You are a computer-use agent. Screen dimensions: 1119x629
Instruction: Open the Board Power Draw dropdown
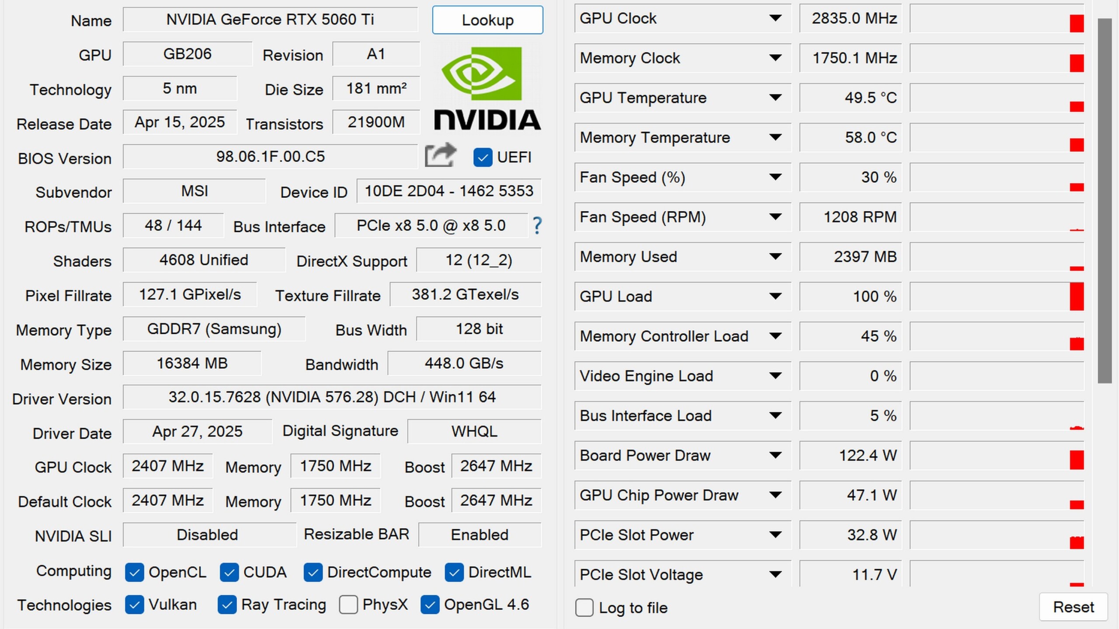pos(775,456)
